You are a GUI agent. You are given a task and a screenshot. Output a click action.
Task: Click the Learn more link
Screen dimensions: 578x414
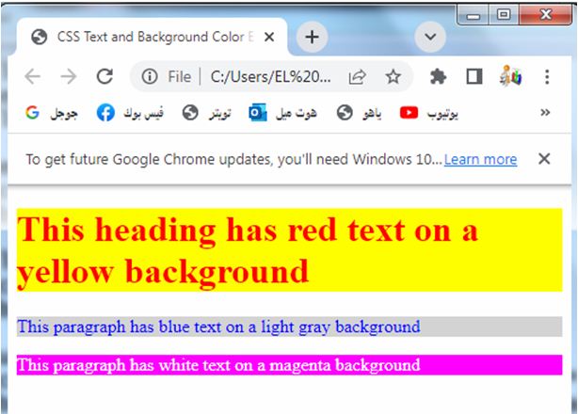(x=480, y=160)
